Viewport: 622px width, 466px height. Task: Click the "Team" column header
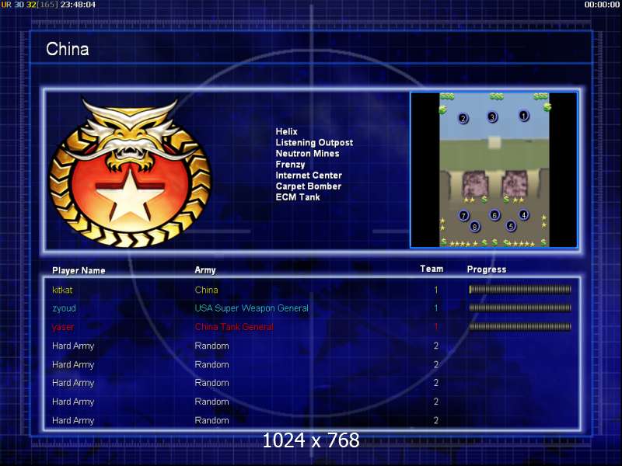[432, 269]
